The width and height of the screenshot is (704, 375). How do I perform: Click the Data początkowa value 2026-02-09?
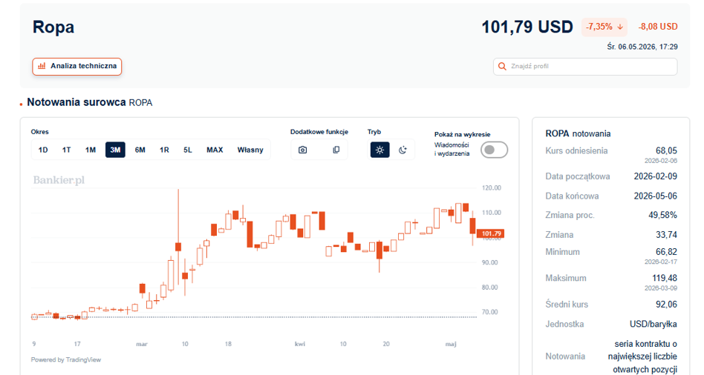pos(656,176)
